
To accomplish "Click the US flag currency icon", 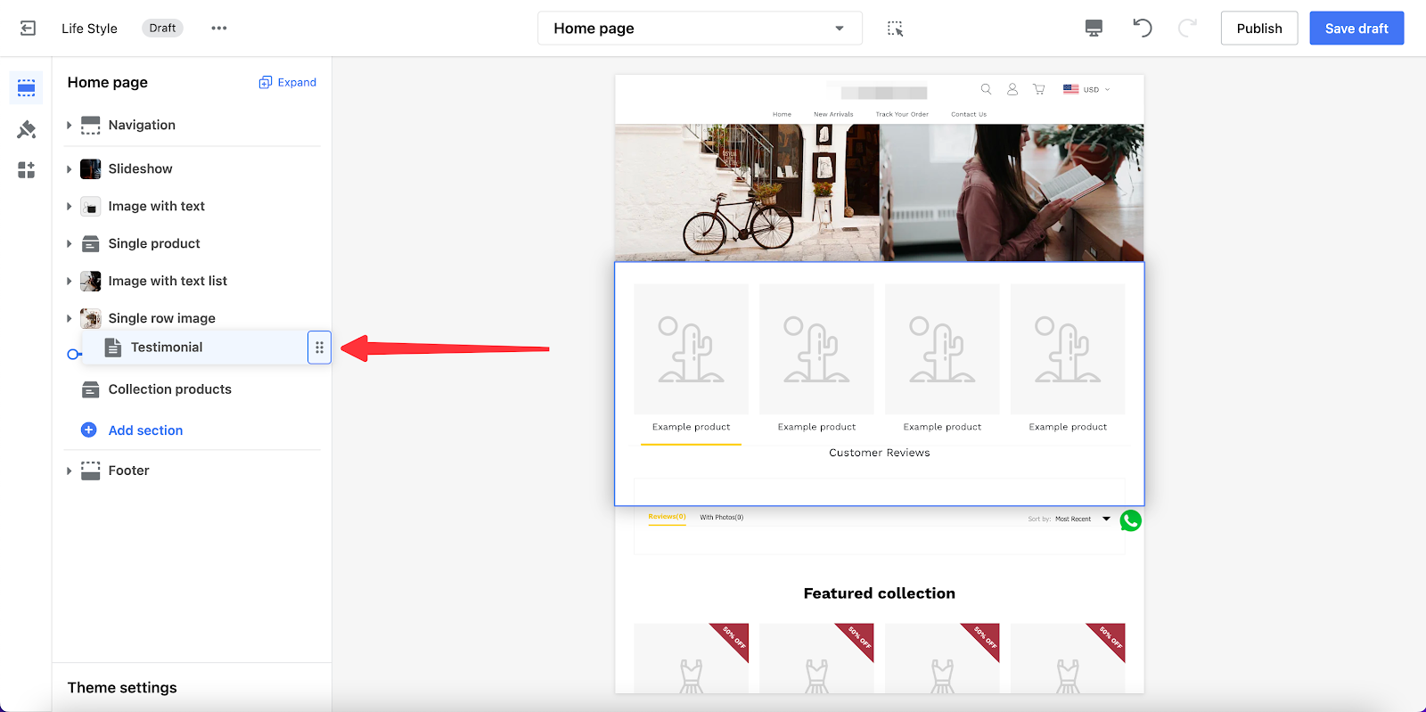I will tap(1070, 89).
